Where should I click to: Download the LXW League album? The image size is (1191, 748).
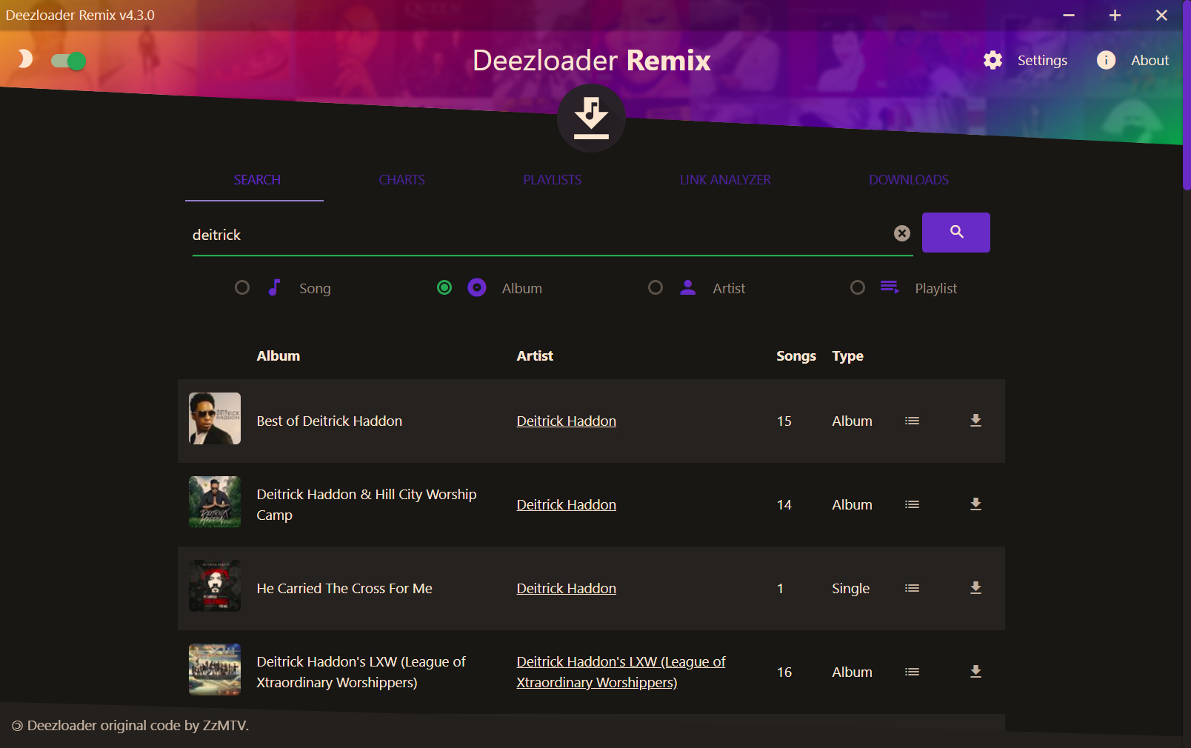tap(975, 672)
